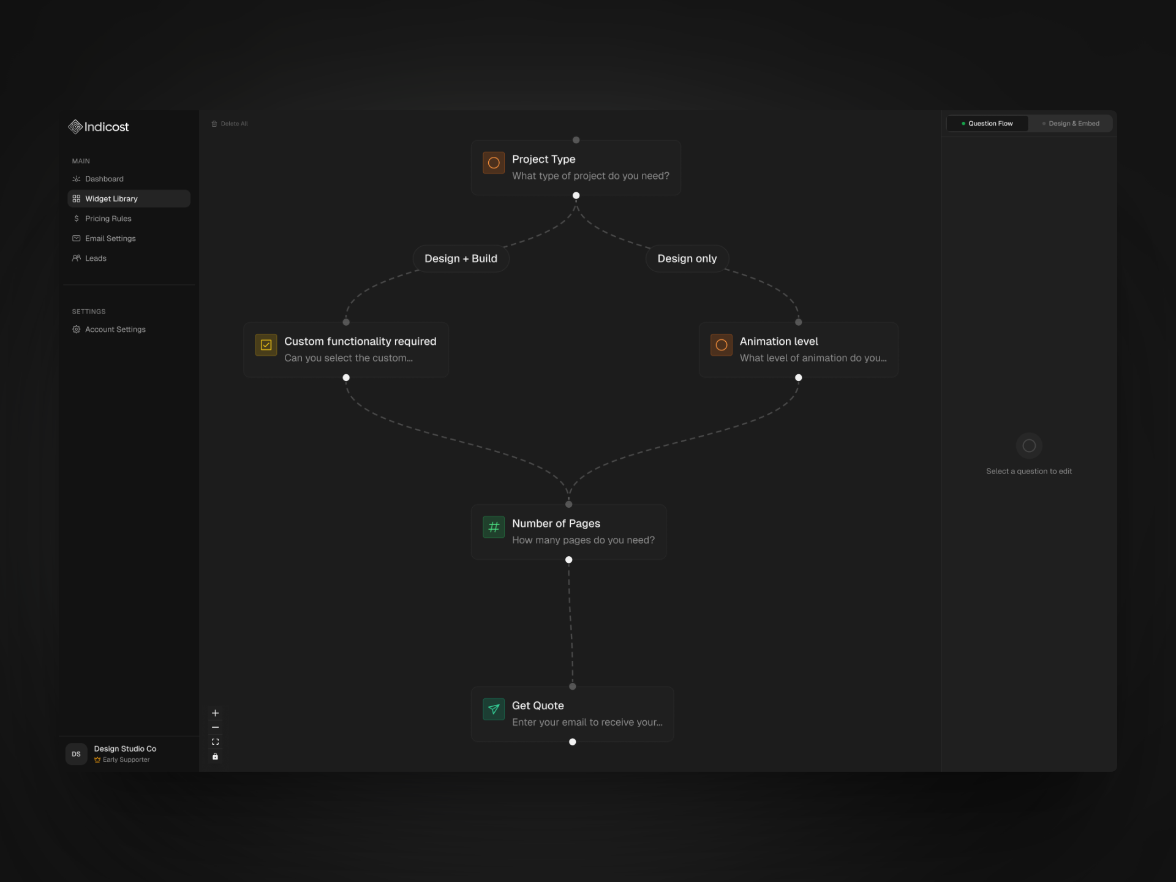Click Delete All to clear the flow

tap(230, 123)
